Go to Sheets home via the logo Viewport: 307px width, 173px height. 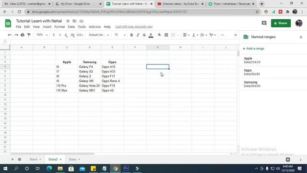tap(8, 24)
